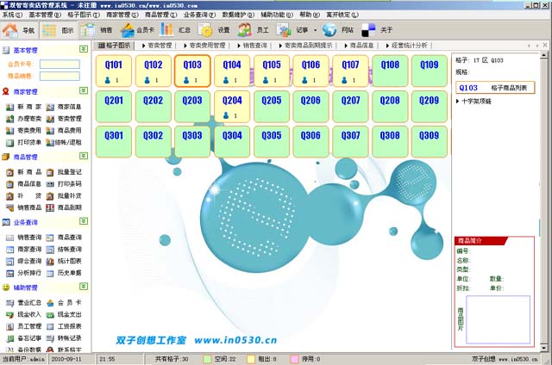Click the 员工 staff toolbar icon

click(x=254, y=30)
